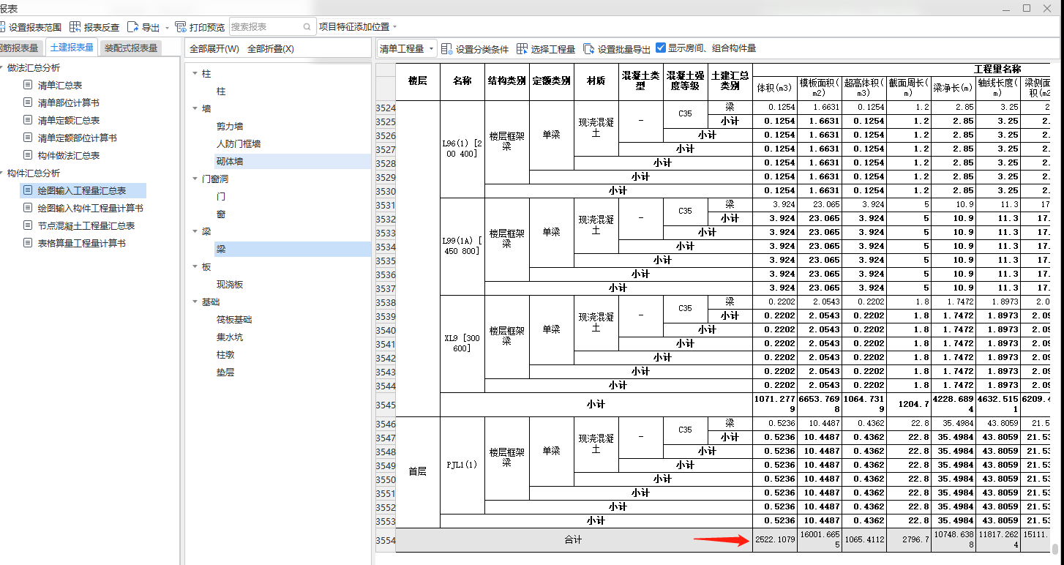The image size is (1064, 565).
Task: Click the 体积(m3) column header
Action: click(x=774, y=87)
